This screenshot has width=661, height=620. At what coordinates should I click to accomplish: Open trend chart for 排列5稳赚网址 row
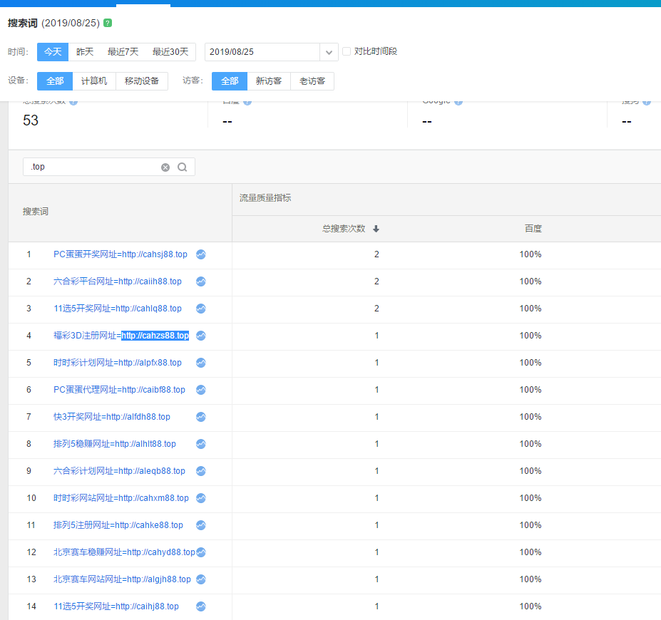(x=201, y=444)
